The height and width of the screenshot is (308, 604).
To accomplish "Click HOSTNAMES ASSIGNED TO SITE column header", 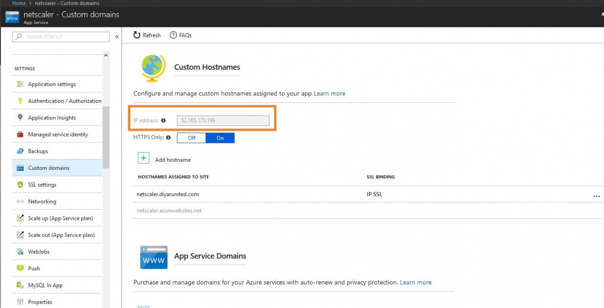I will pyautogui.click(x=173, y=177).
